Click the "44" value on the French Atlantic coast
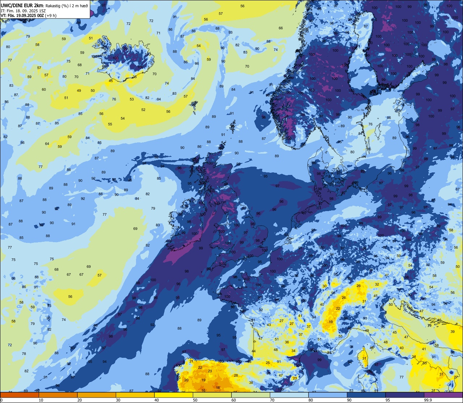This screenshot has height=403, width=463. point(254,351)
